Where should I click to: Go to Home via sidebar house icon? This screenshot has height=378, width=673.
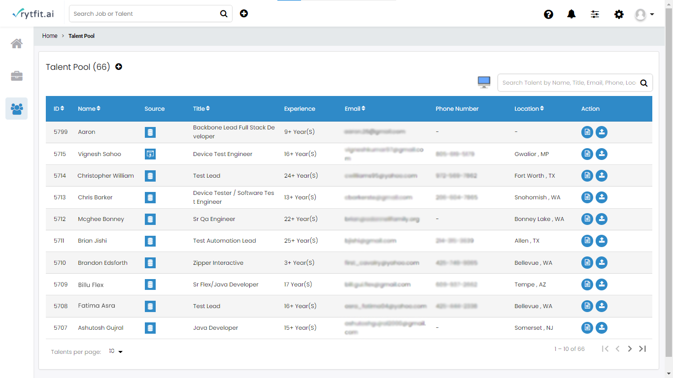click(x=17, y=43)
